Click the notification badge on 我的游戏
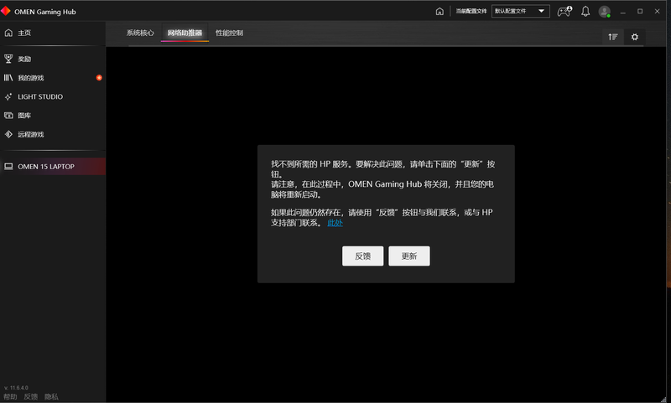The image size is (671, 403). (x=99, y=78)
